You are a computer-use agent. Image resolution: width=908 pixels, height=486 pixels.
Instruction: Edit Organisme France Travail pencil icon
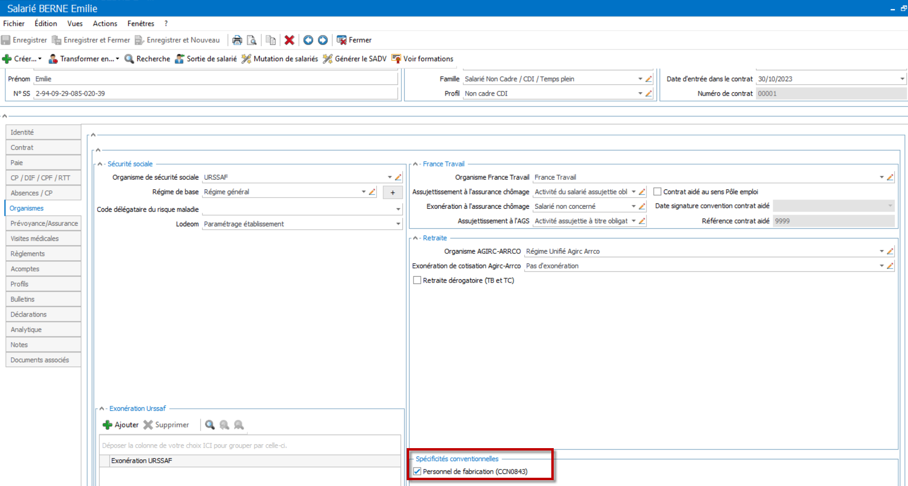point(890,177)
